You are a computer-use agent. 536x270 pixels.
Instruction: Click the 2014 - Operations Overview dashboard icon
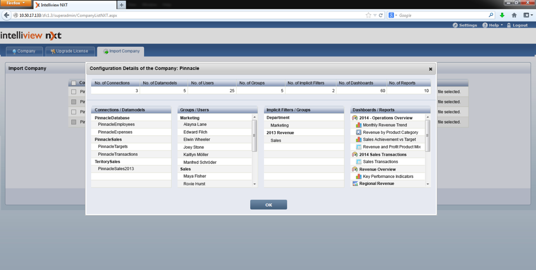point(355,118)
